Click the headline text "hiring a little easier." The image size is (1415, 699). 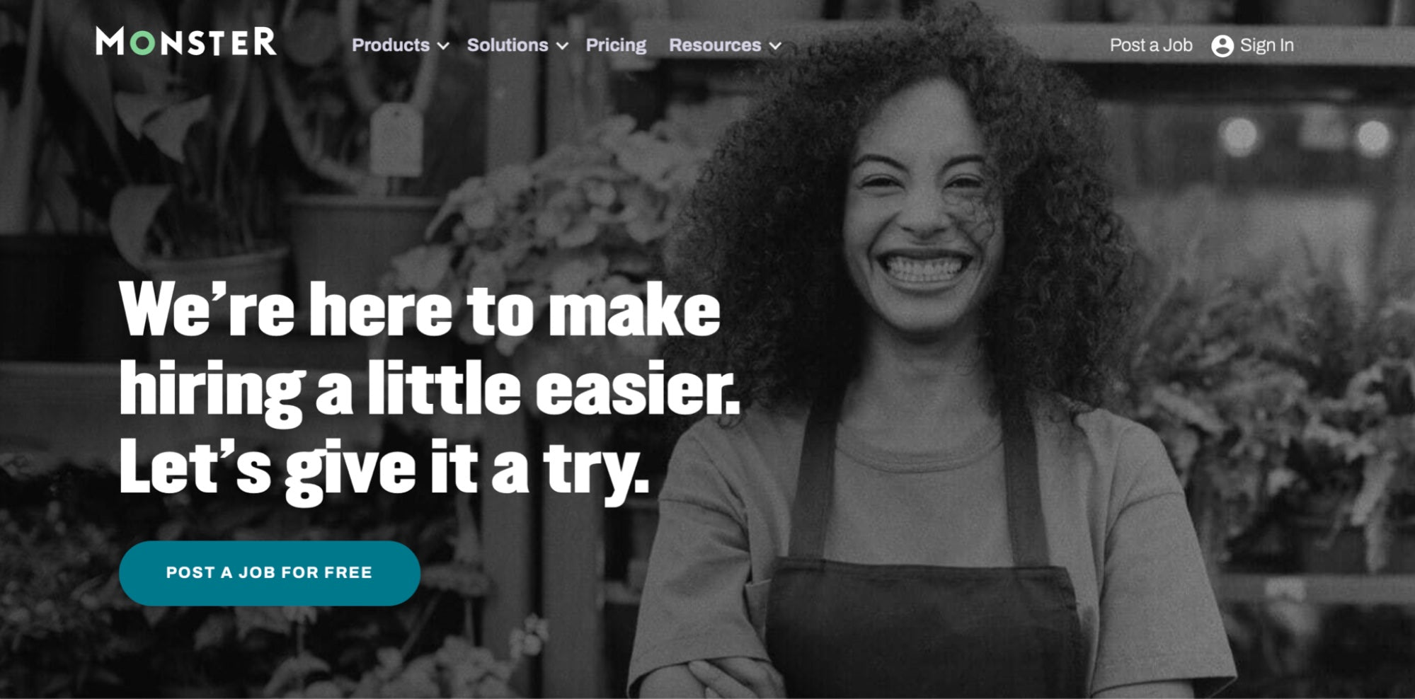[x=430, y=389]
